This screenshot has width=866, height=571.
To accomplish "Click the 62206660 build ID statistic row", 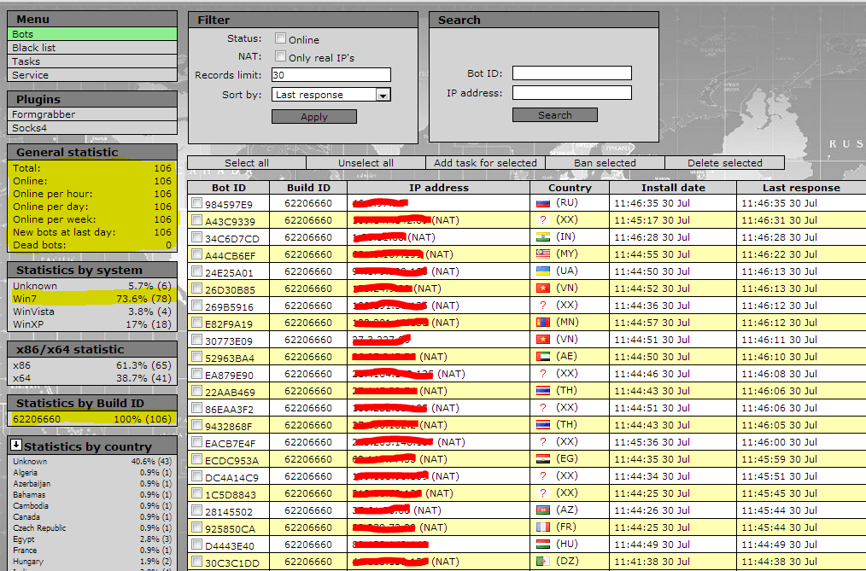I will [92, 419].
